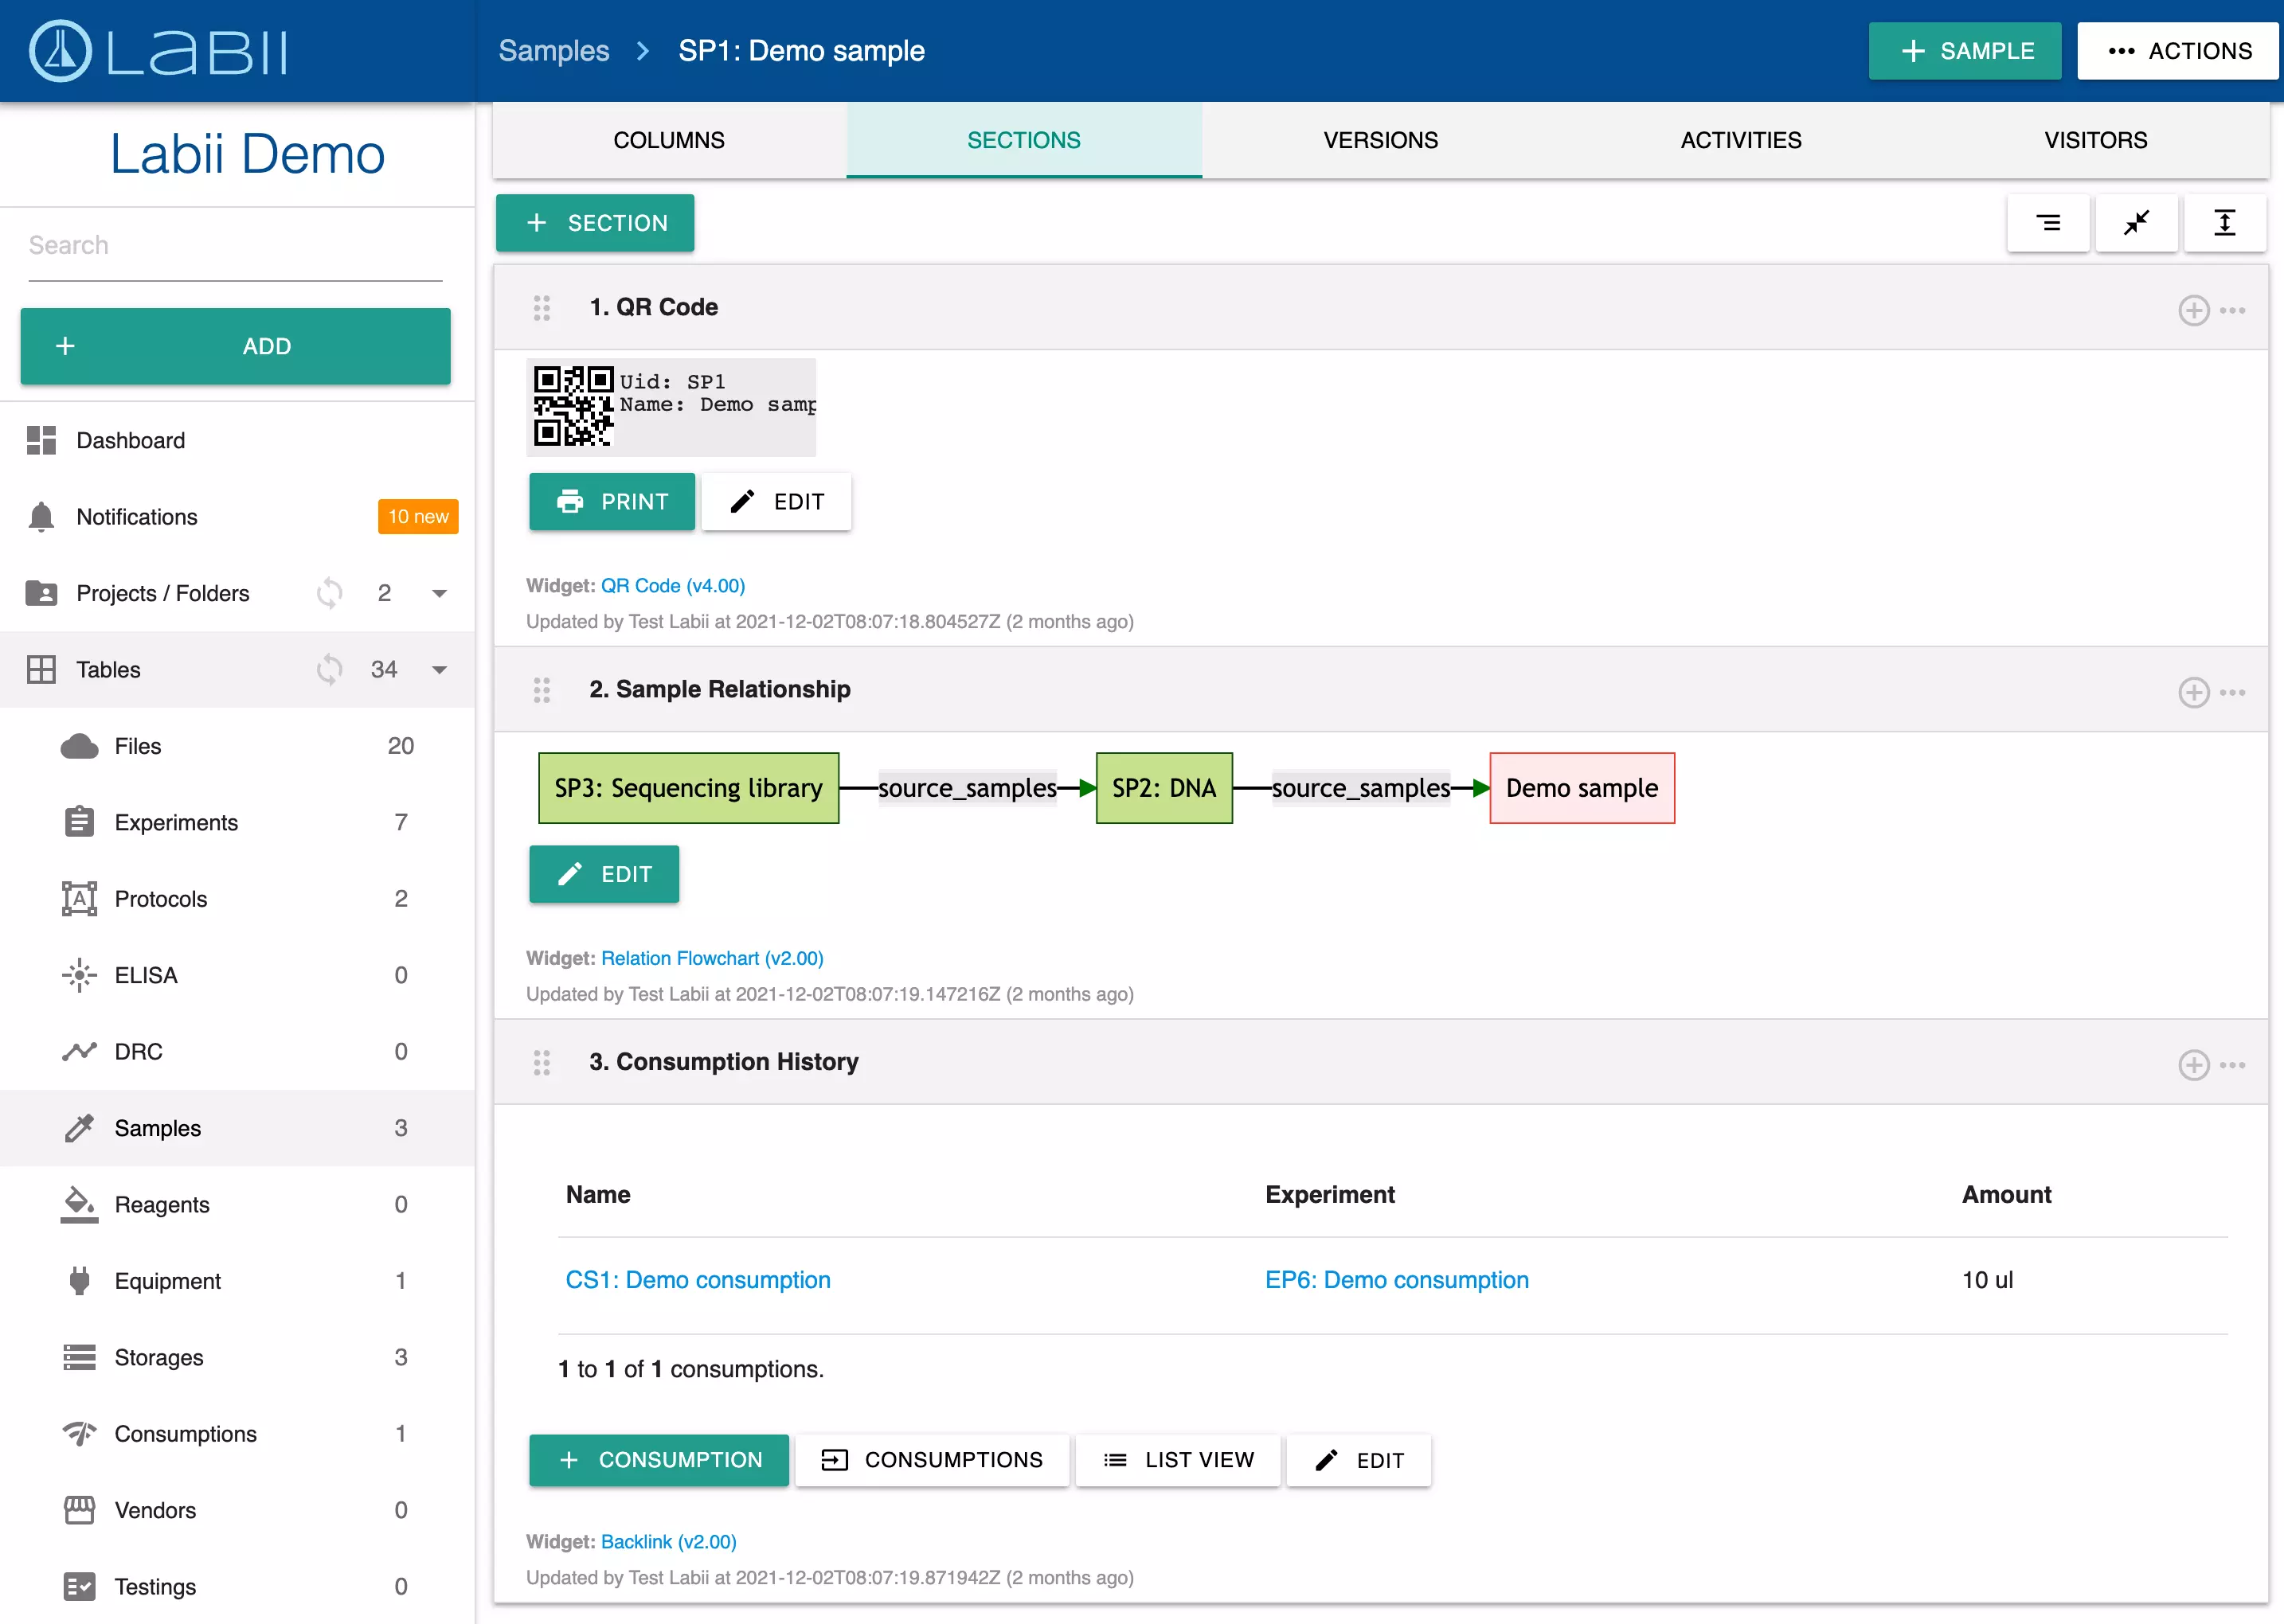Viewport: 2284px width, 1624px height.
Task: Expand the Projects / Folders dropdown arrow
Action: tap(439, 593)
